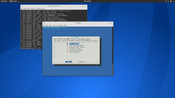Select the highlighted Set Language entry
Image resolution: width=175 pixels, height=98 pixels.
pyautogui.click(x=74, y=44)
